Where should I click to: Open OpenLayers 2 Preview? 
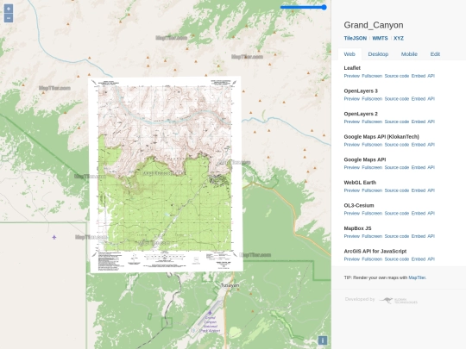pos(352,122)
